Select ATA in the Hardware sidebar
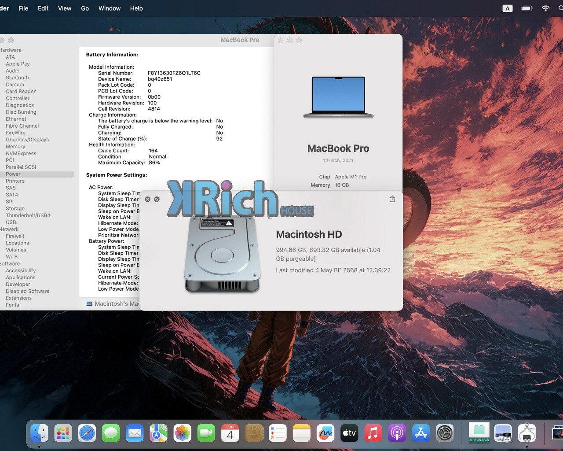The height and width of the screenshot is (451, 563). 11,57
